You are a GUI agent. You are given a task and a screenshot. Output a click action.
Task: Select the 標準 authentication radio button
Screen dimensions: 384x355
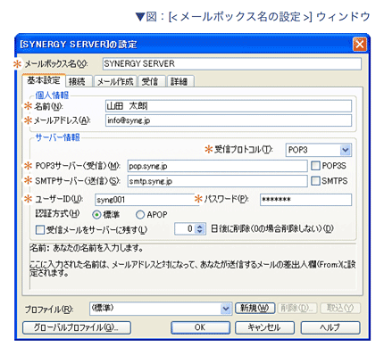[x=96, y=215]
